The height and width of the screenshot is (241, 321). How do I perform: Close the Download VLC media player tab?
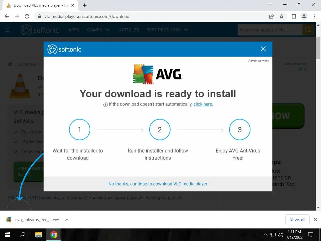point(73,6)
